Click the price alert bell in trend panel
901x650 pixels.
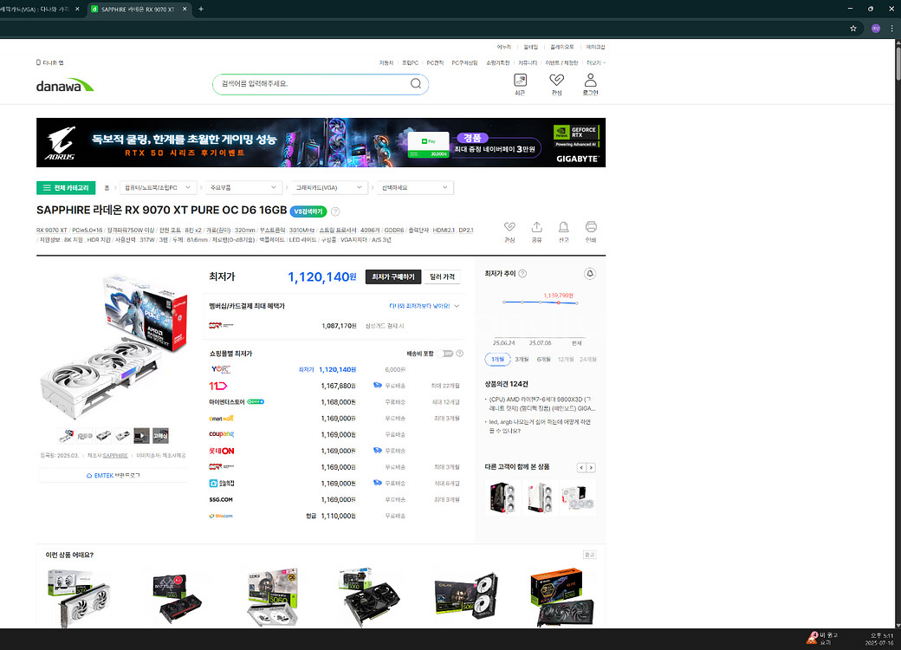[590, 274]
